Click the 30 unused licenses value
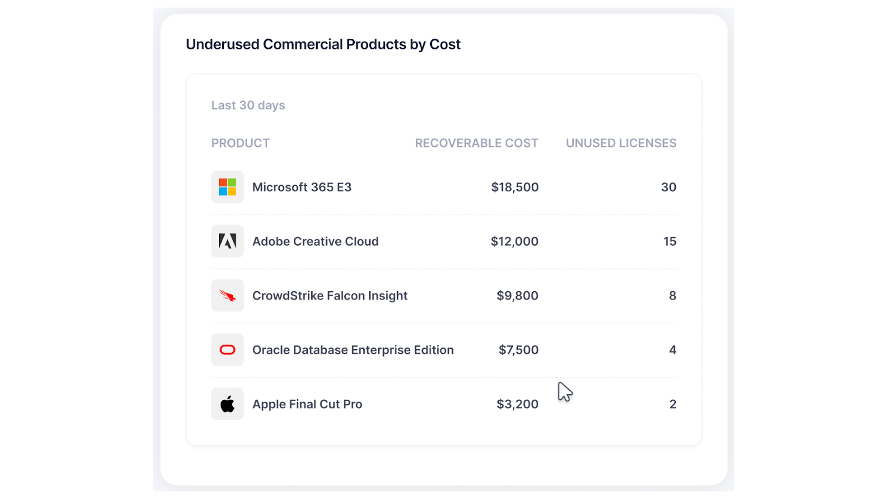887x499 pixels. [x=668, y=187]
